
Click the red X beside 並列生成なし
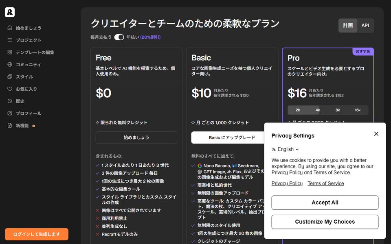pyautogui.click(x=97, y=227)
